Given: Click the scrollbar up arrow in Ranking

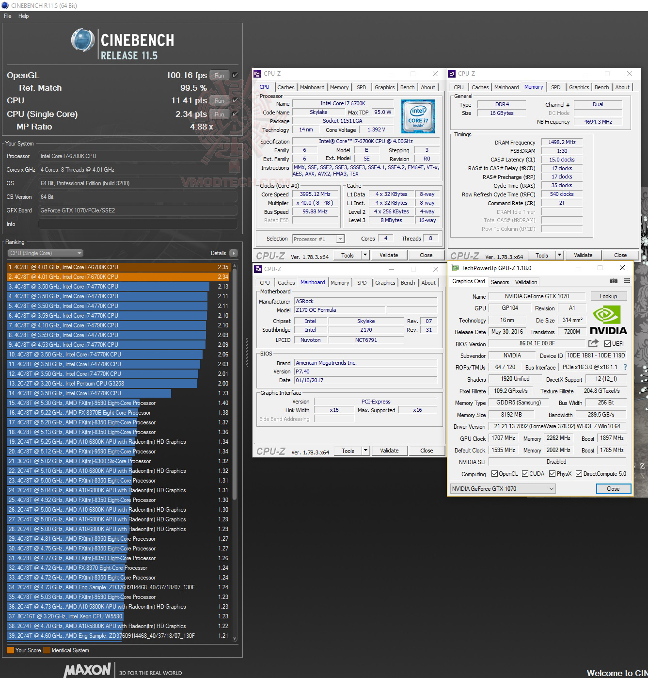Looking at the screenshot, I should (x=235, y=266).
